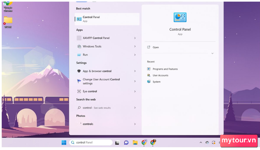Viewport: 260px width, 150px height.
Task: Click the taskbar search box
Action: (91, 142)
